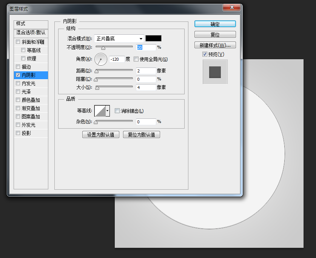Click the 确定 button to confirm

215,24
